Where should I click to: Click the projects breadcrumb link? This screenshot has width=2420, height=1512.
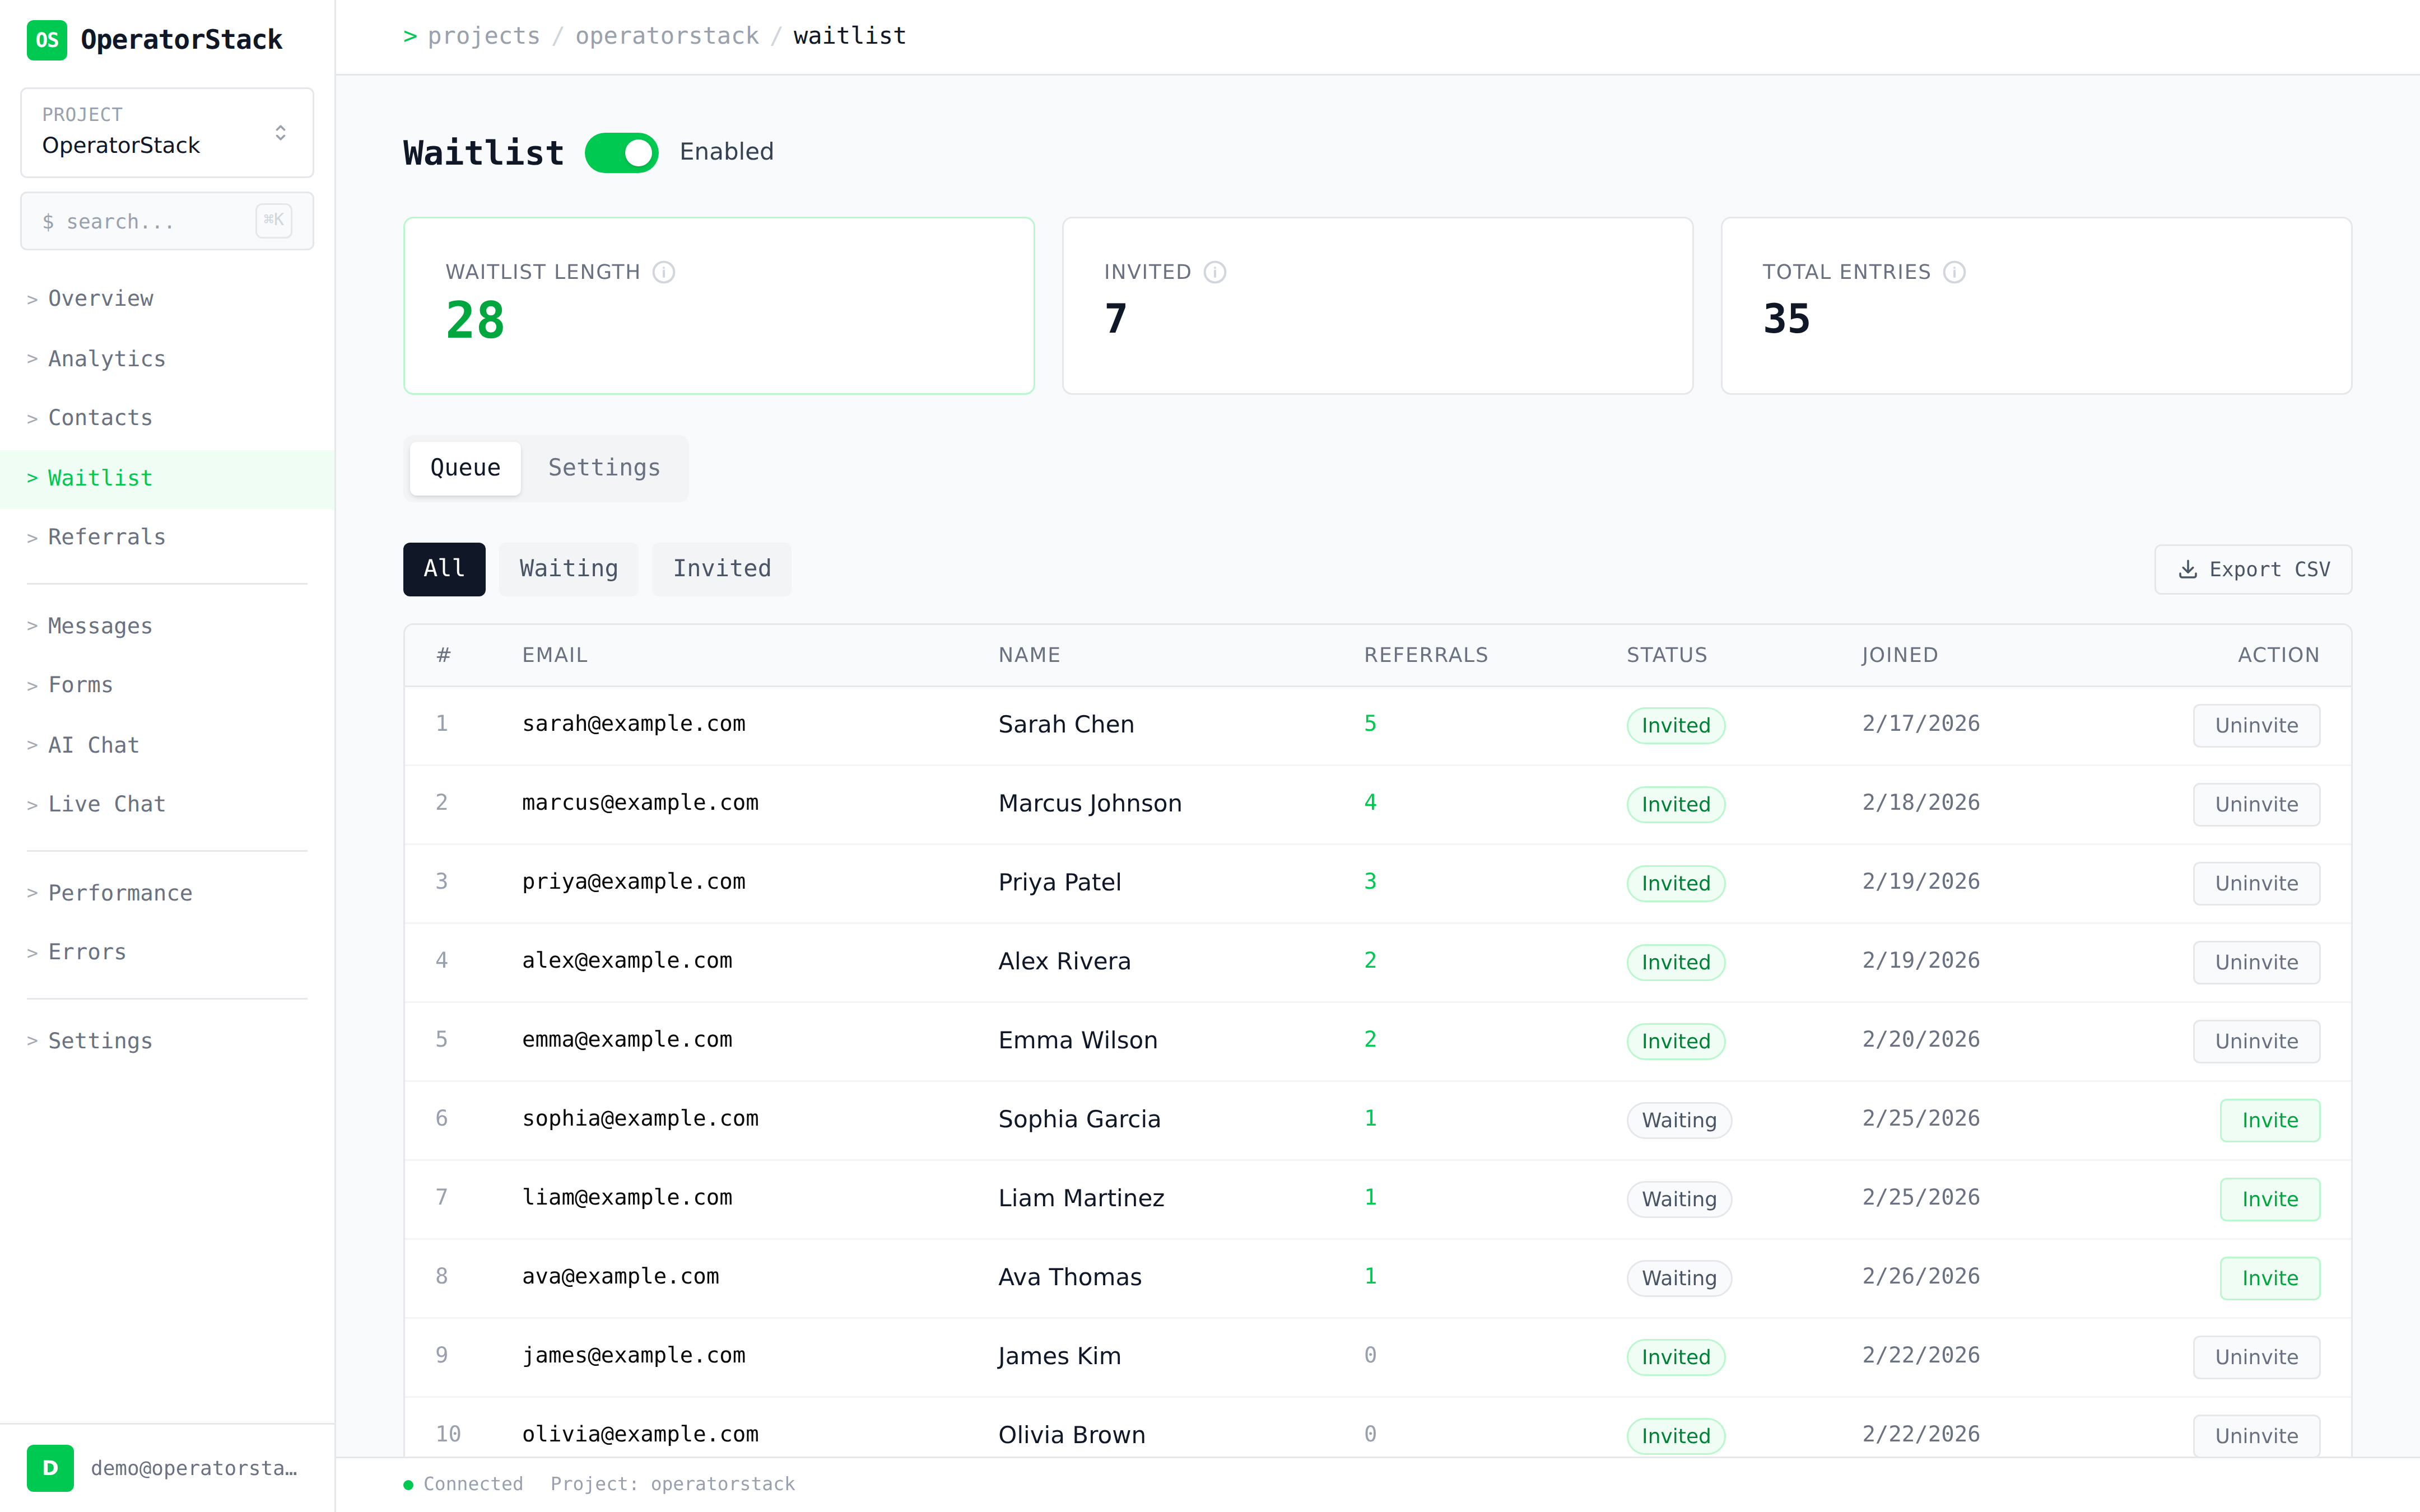[x=483, y=35]
